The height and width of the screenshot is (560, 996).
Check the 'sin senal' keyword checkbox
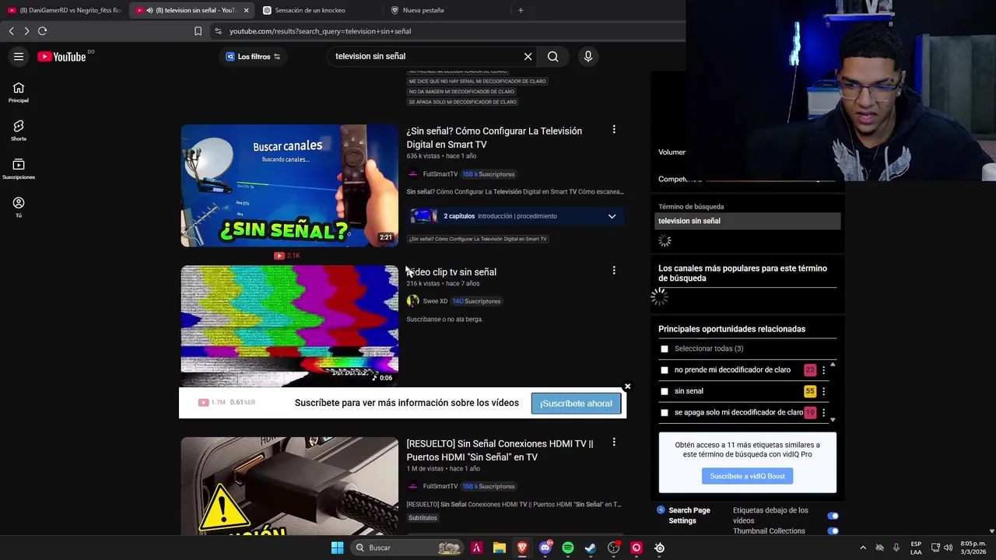[x=665, y=391]
